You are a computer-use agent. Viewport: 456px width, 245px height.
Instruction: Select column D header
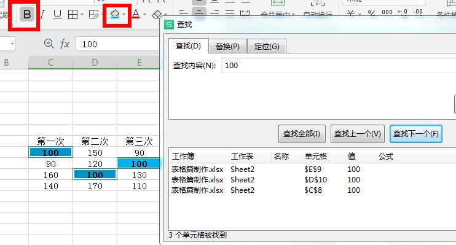[95, 62]
